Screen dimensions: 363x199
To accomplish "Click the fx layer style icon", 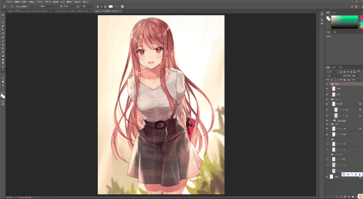I will click(x=341, y=197).
